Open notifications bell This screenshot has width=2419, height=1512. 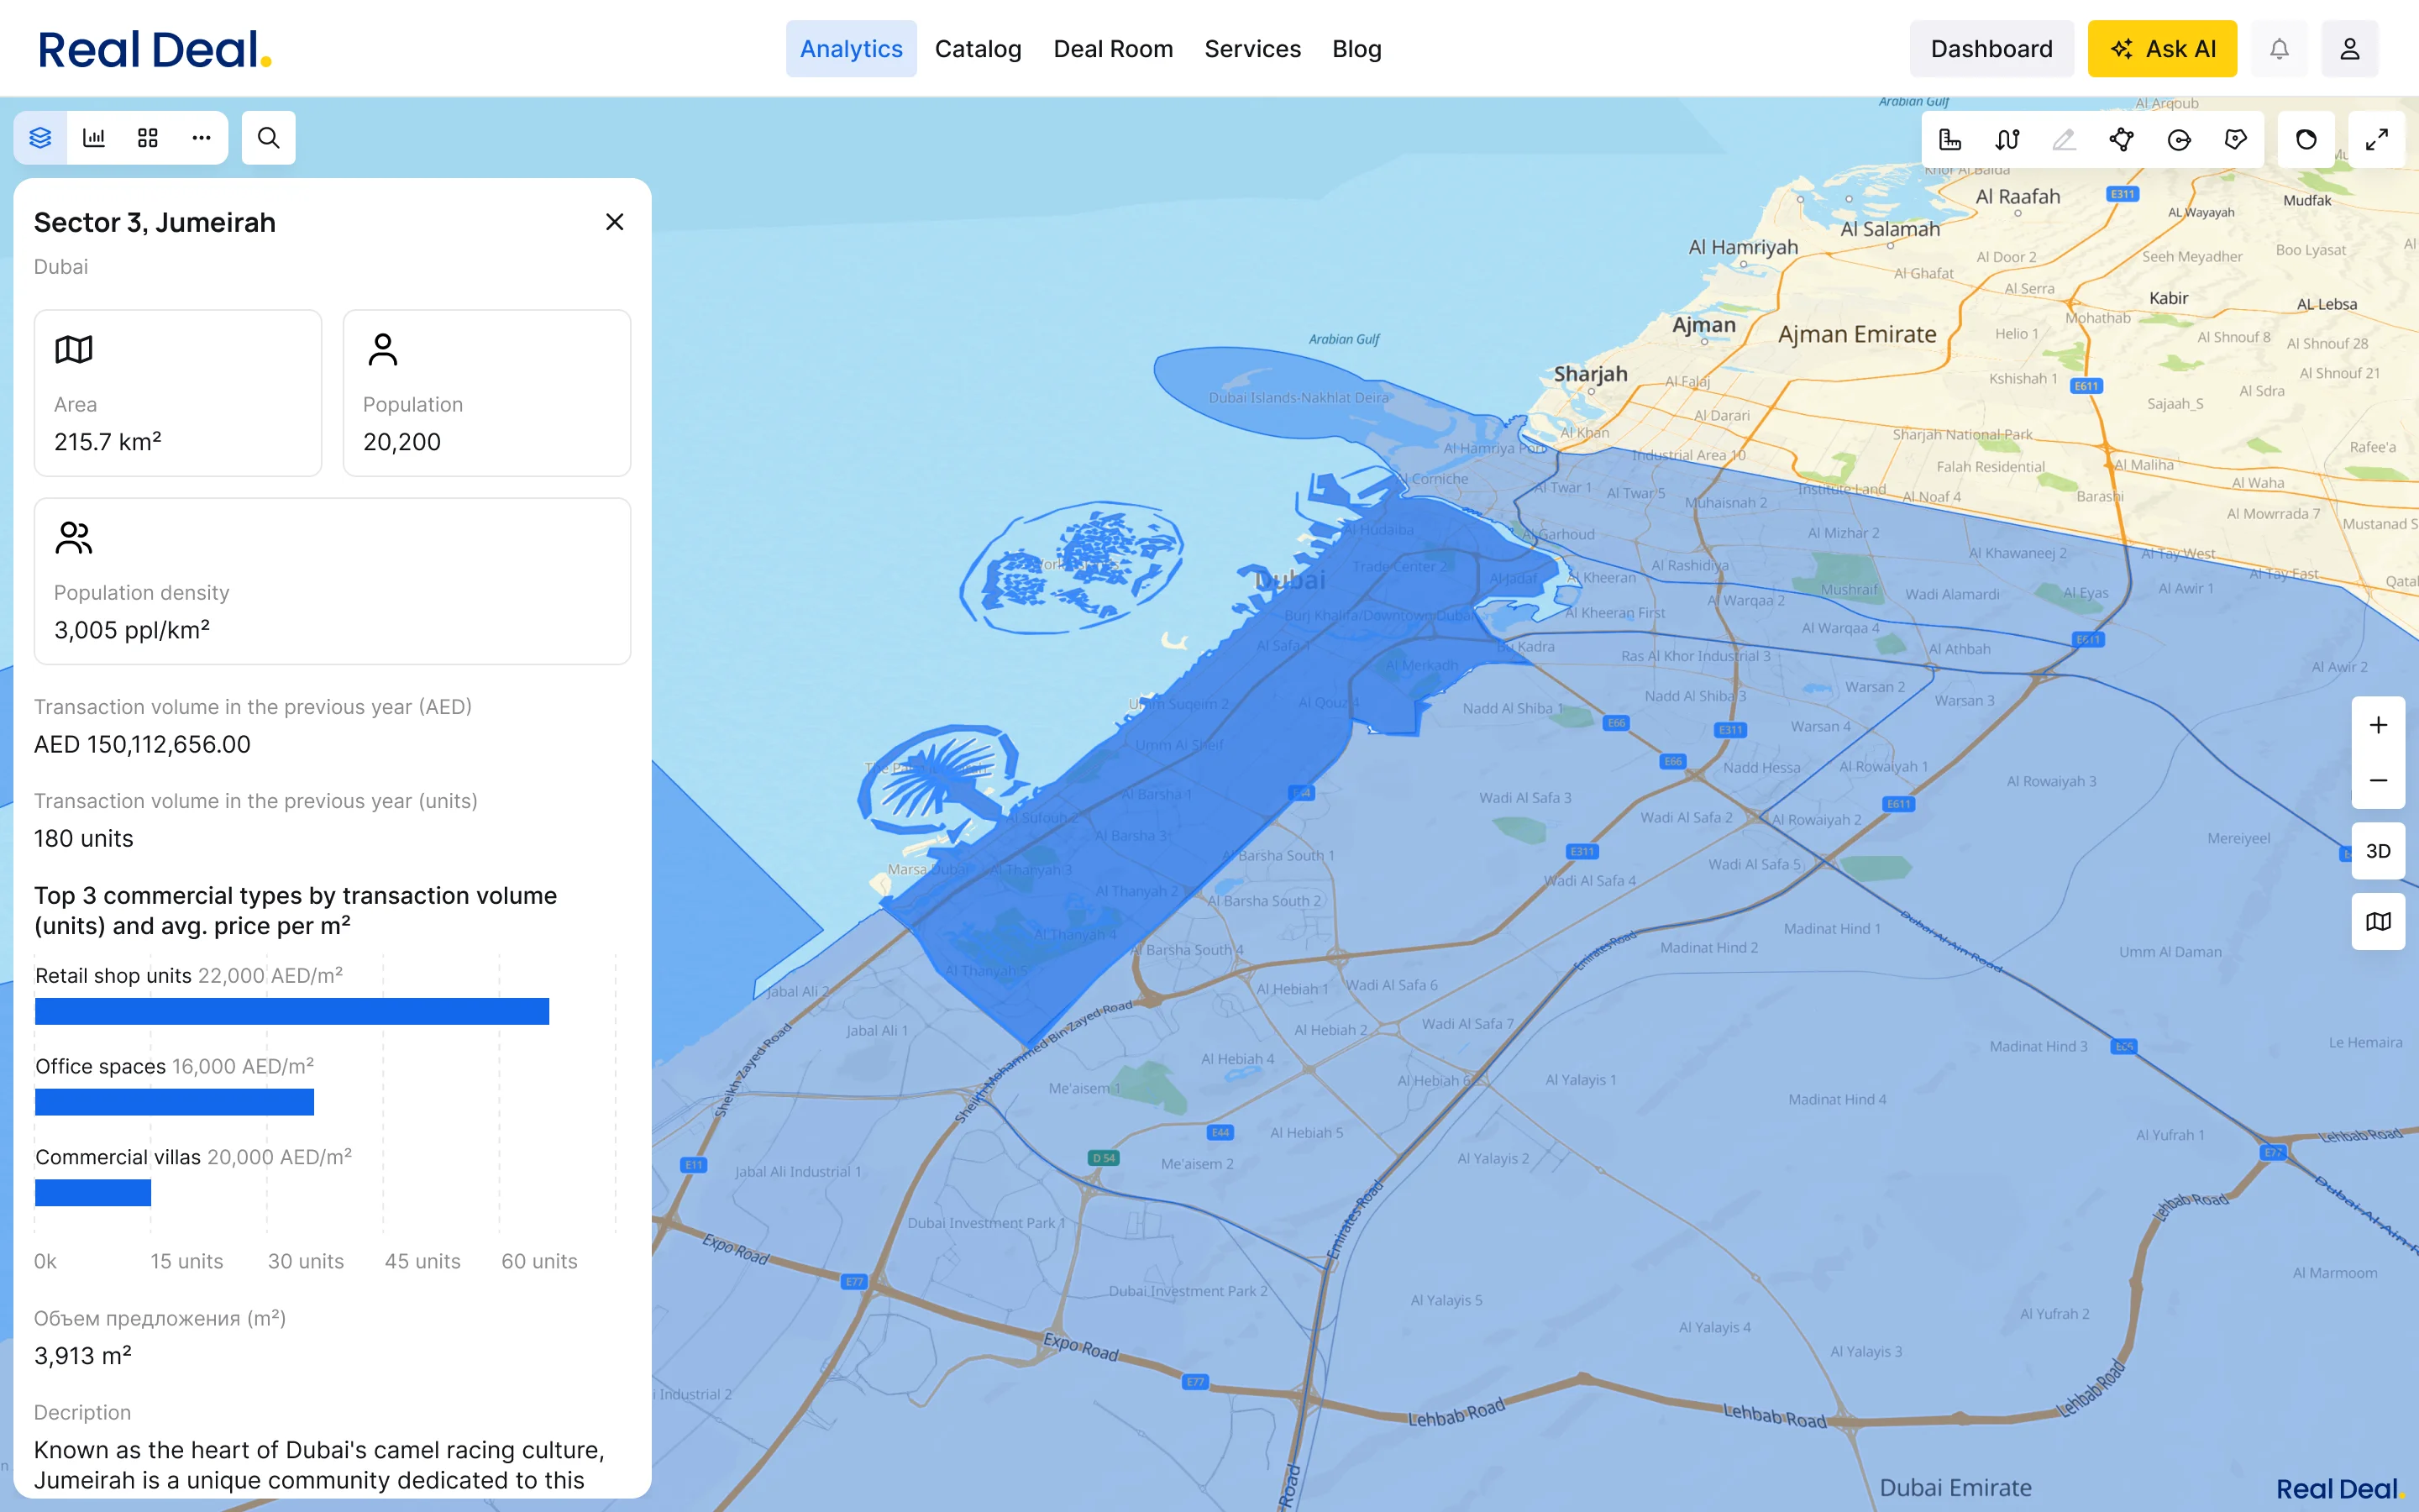click(2279, 49)
